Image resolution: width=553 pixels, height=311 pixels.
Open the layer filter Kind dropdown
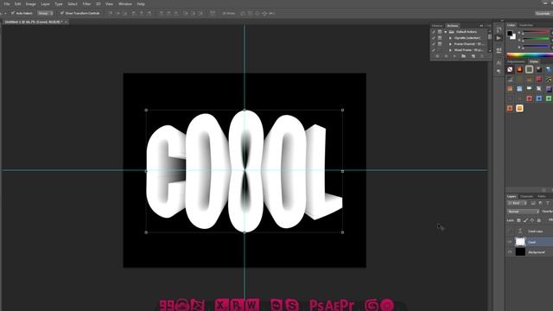coord(517,204)
